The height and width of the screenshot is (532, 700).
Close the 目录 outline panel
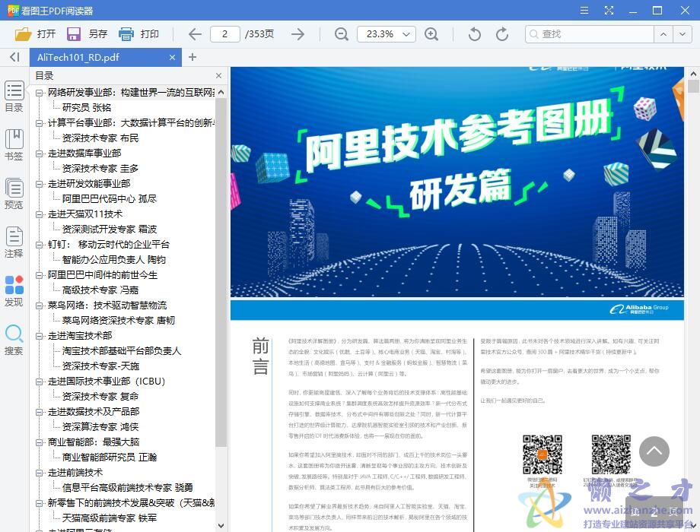pos(219,76)
